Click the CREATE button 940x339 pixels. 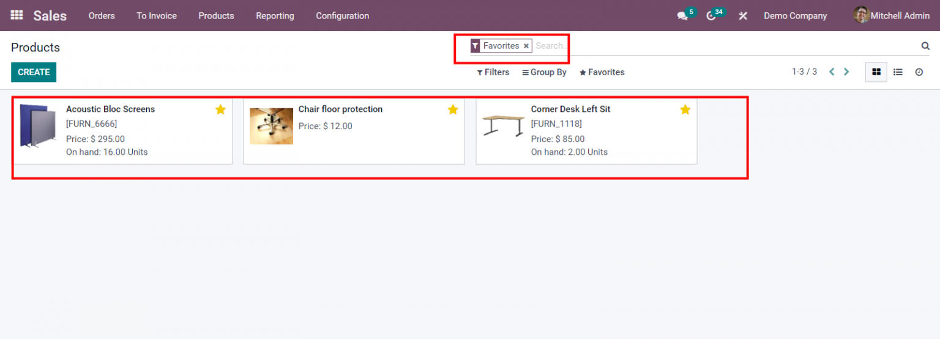coord(34,72)
